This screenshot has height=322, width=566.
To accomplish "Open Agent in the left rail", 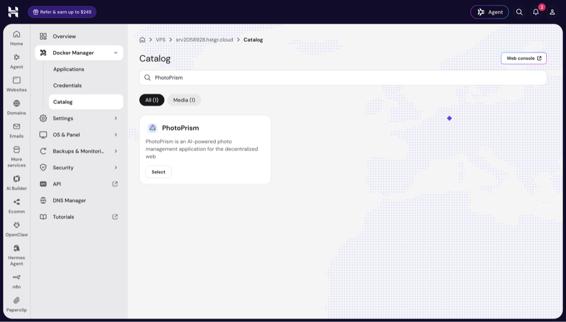I will tap(16, 61).
